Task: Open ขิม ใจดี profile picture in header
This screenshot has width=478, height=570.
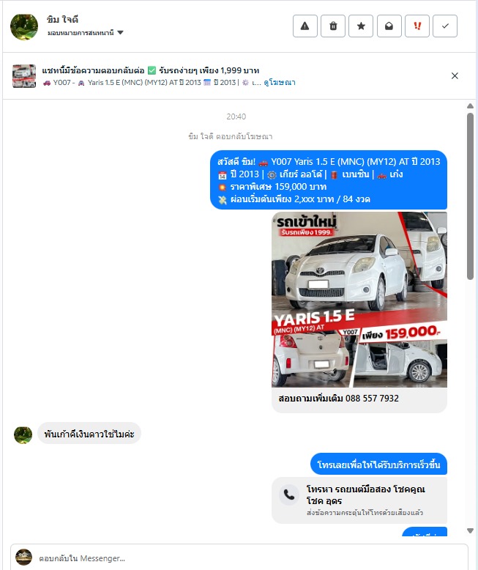Action: 24,26
